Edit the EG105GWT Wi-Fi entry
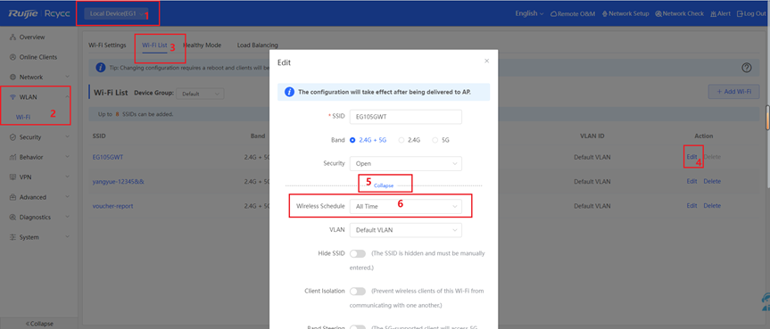 (x=691, y=157)
